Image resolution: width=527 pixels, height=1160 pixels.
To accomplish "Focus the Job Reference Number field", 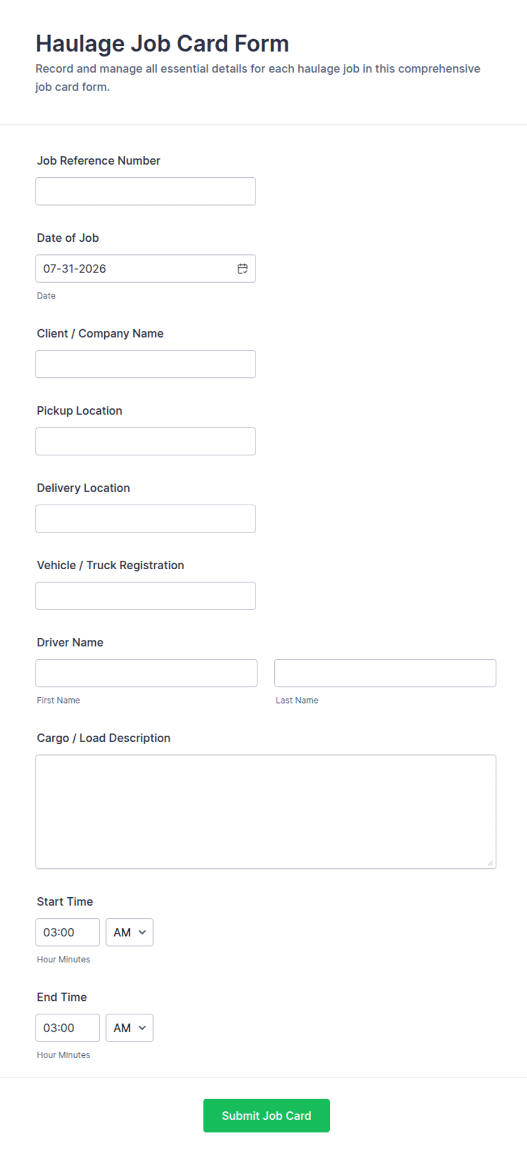I will click(x=146, y=191).
